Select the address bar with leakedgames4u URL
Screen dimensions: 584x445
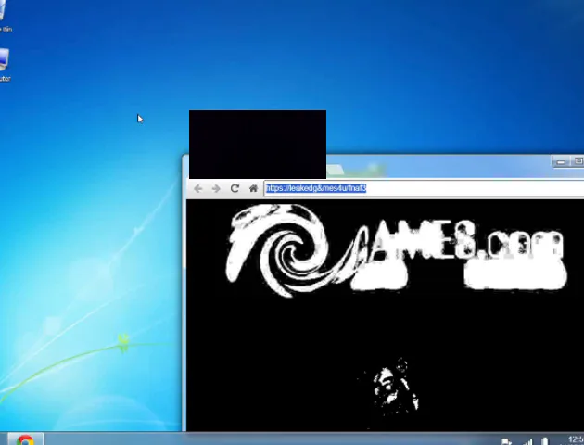[x=424, y=188]
